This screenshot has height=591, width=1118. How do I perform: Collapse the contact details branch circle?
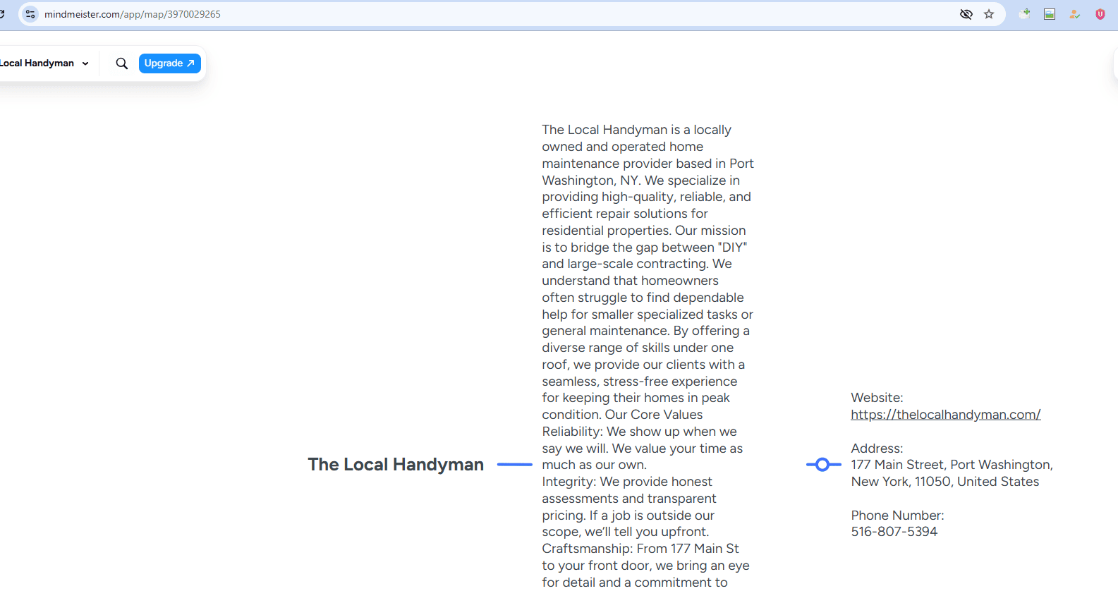[822, 465]
